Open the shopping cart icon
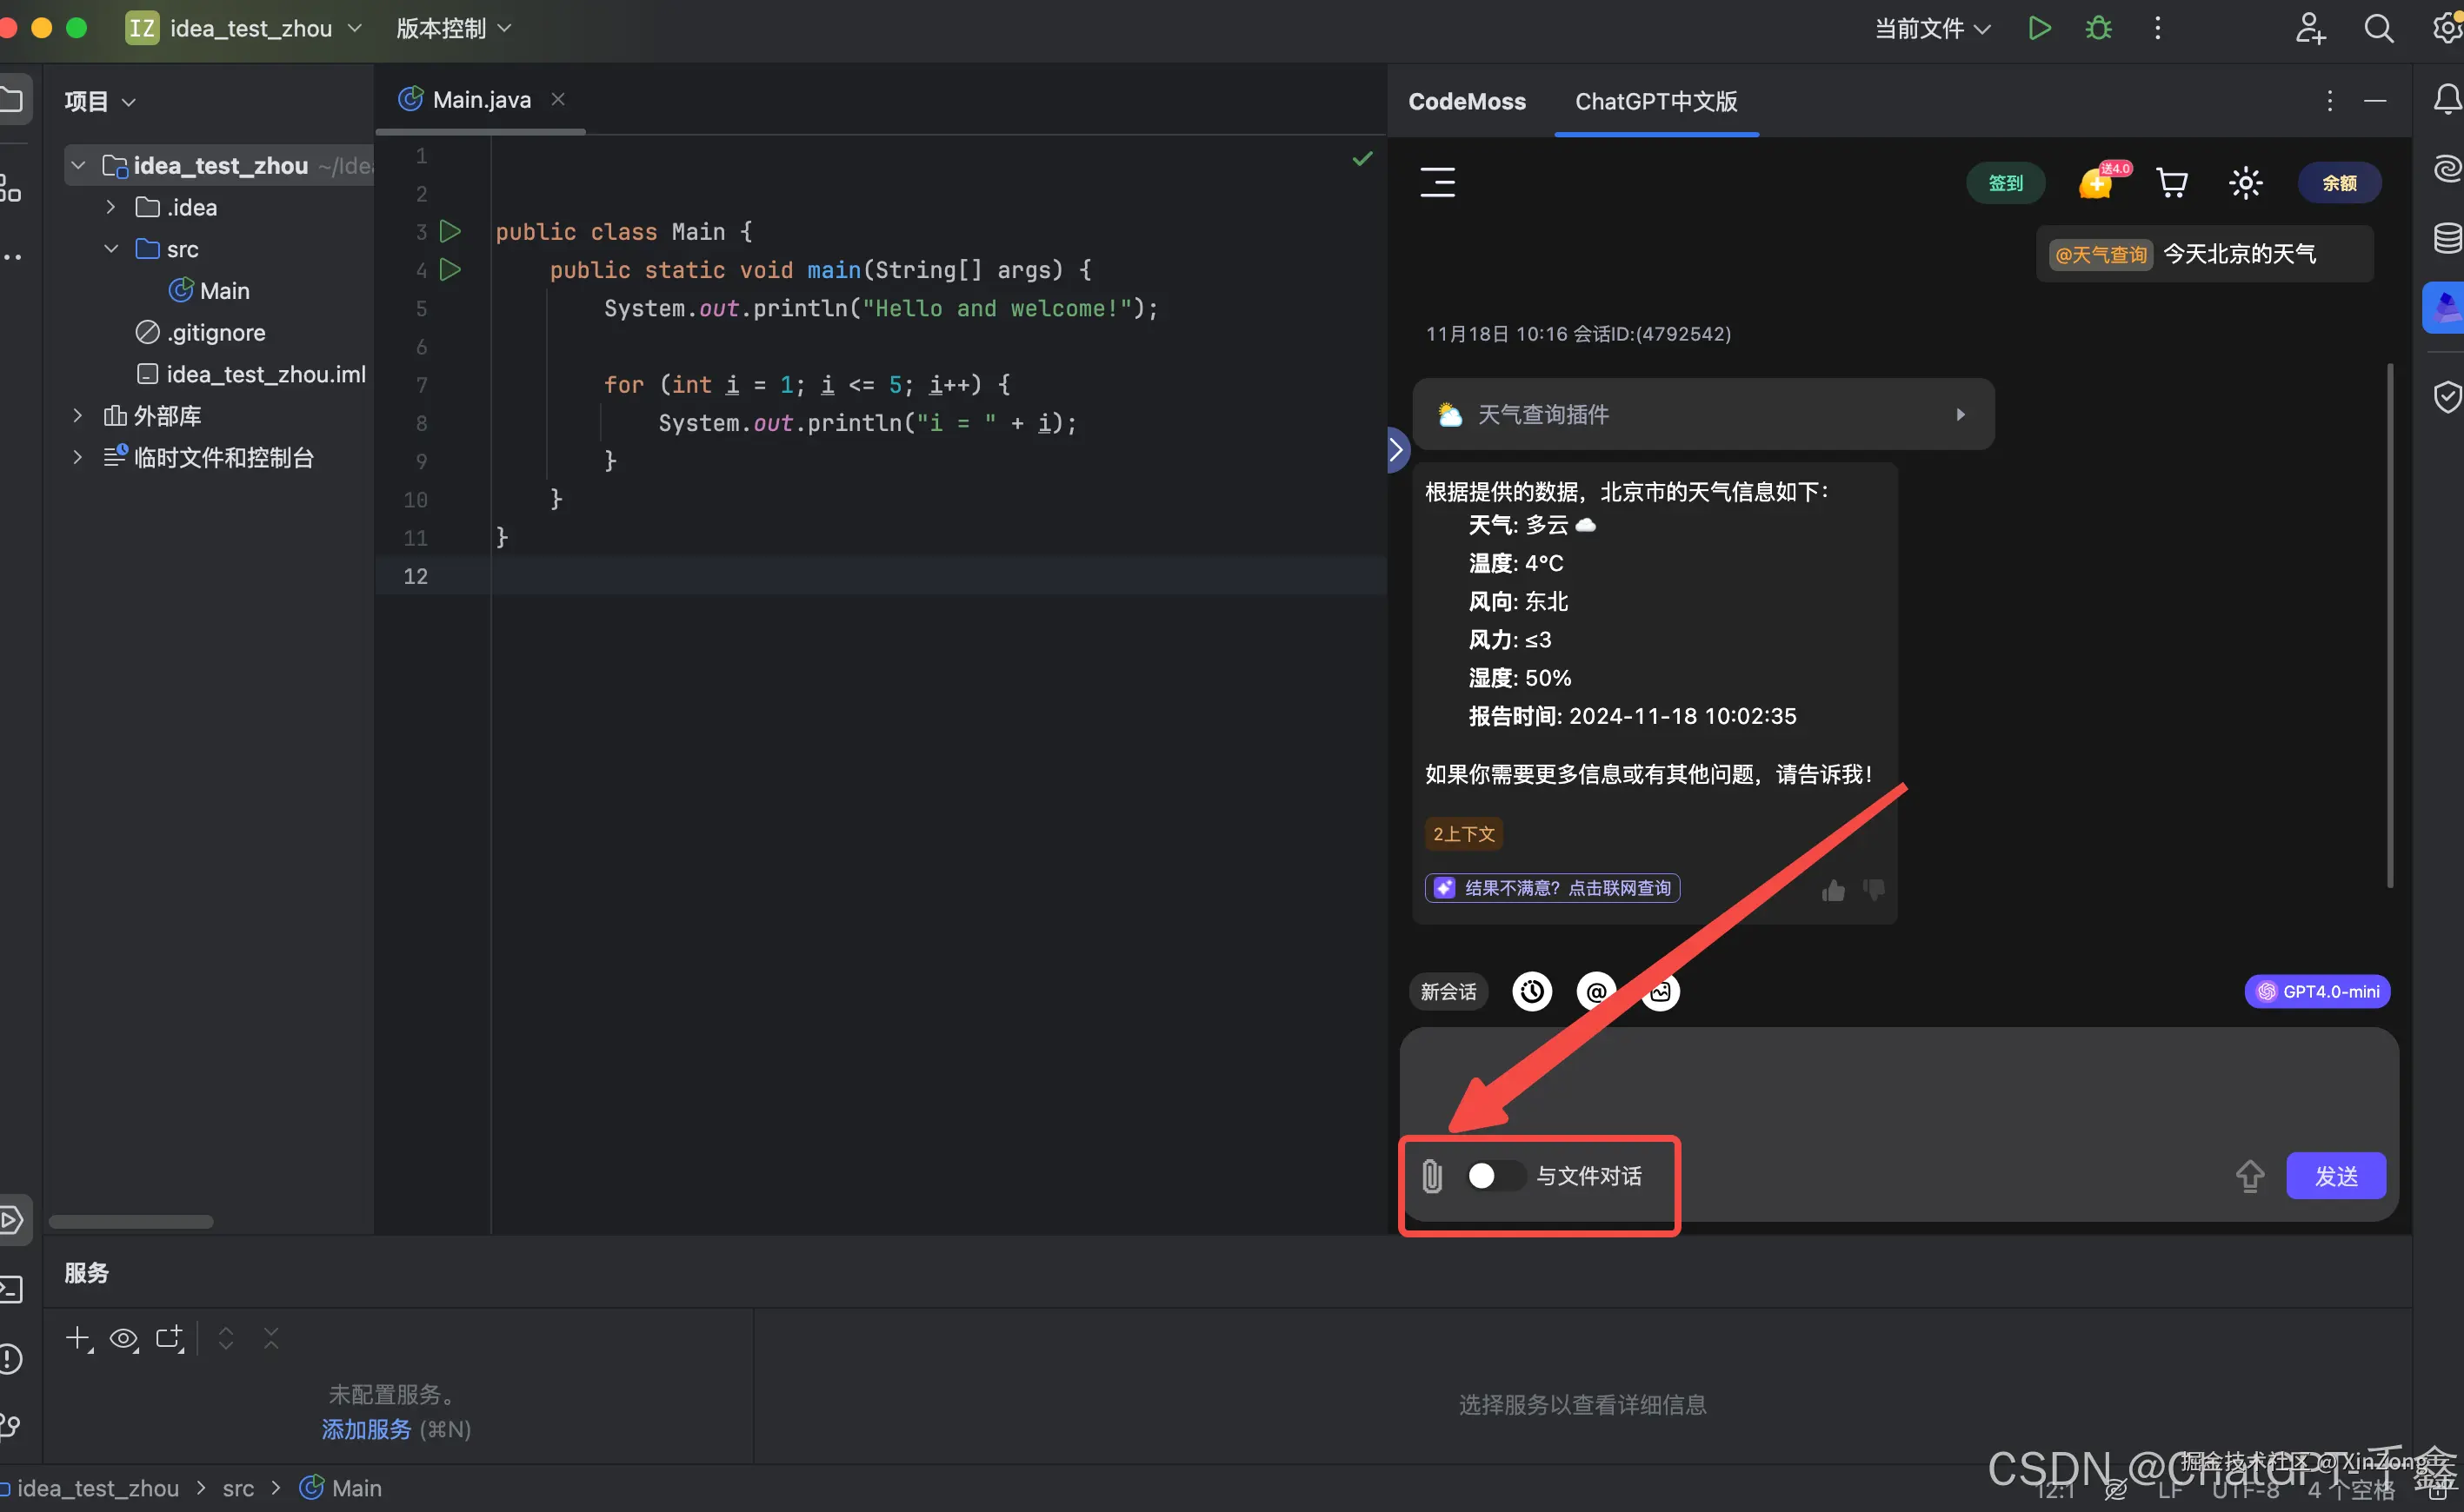The height and width of the screenshot is (1512, 2464). tap(2171, 183)
